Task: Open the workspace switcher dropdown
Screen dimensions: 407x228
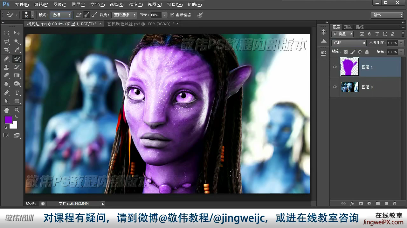Action: click(x=387, y=15)
